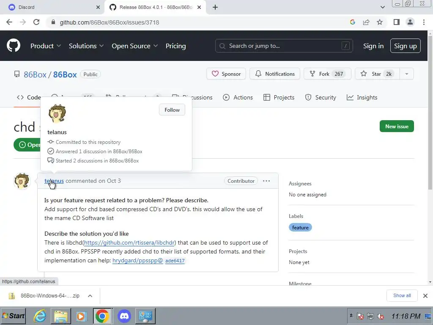Click the Notifications bell button
Screen dimensions: 433x325
275,74
